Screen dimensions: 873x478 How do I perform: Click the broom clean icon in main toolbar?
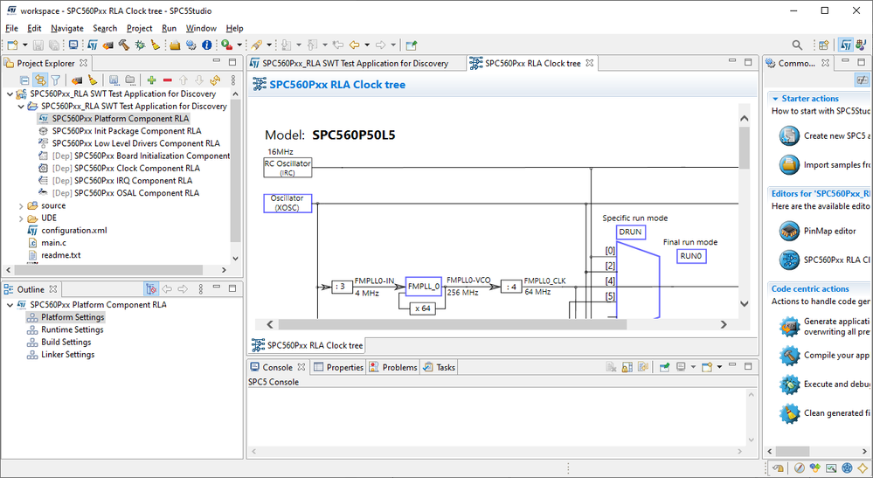(x=156, y=45)
